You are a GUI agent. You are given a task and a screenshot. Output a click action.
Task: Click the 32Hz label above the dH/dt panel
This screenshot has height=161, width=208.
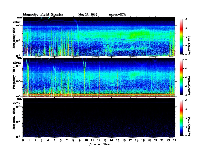coord(19,18)
